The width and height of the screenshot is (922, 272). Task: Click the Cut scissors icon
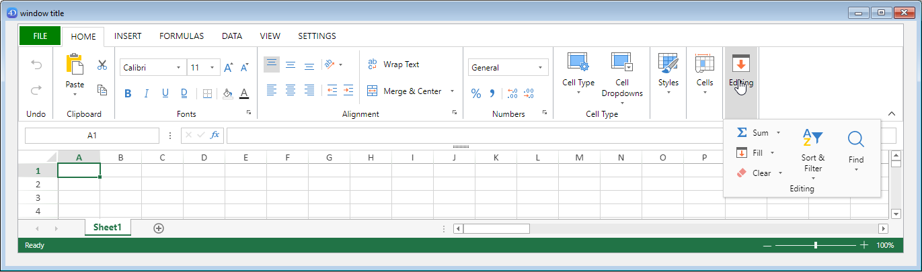(102, 65)
